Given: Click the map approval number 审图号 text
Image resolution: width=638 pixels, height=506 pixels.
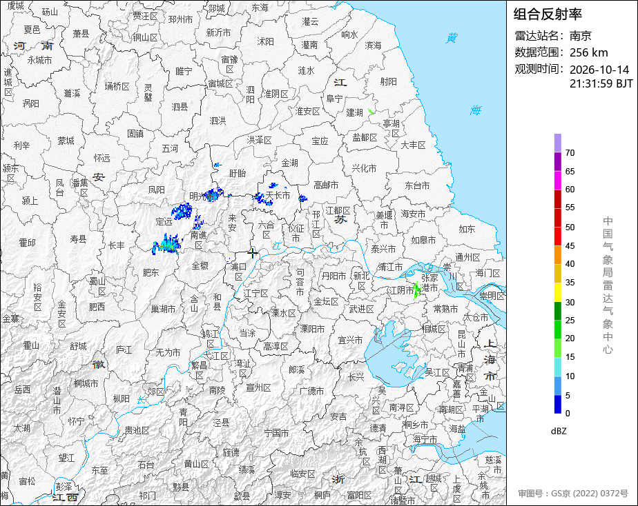Looking at the screenshot, I should [573, 494].
